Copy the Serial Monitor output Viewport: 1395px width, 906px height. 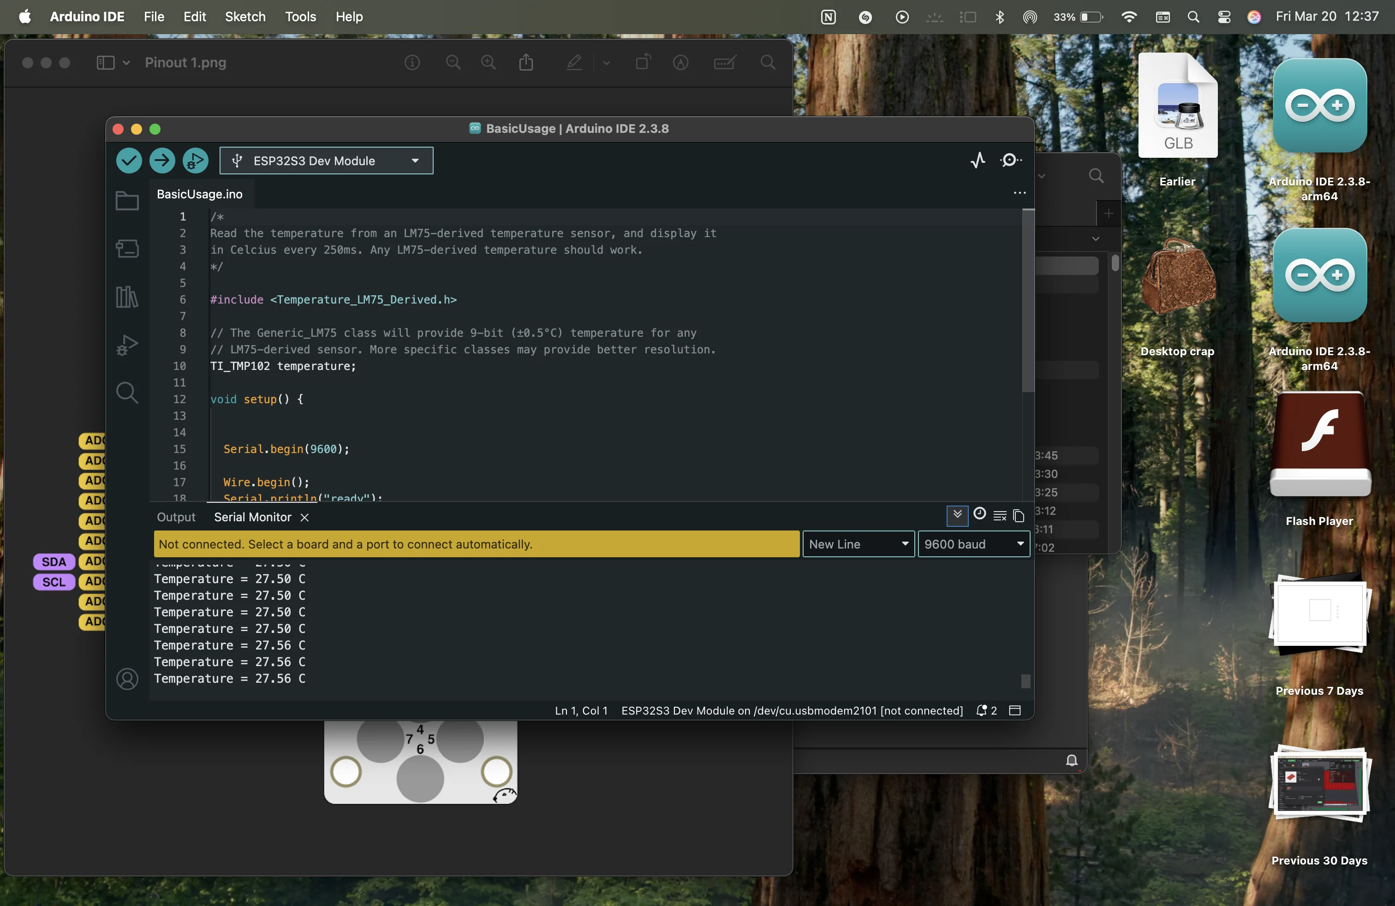[x=1019, y=516]
